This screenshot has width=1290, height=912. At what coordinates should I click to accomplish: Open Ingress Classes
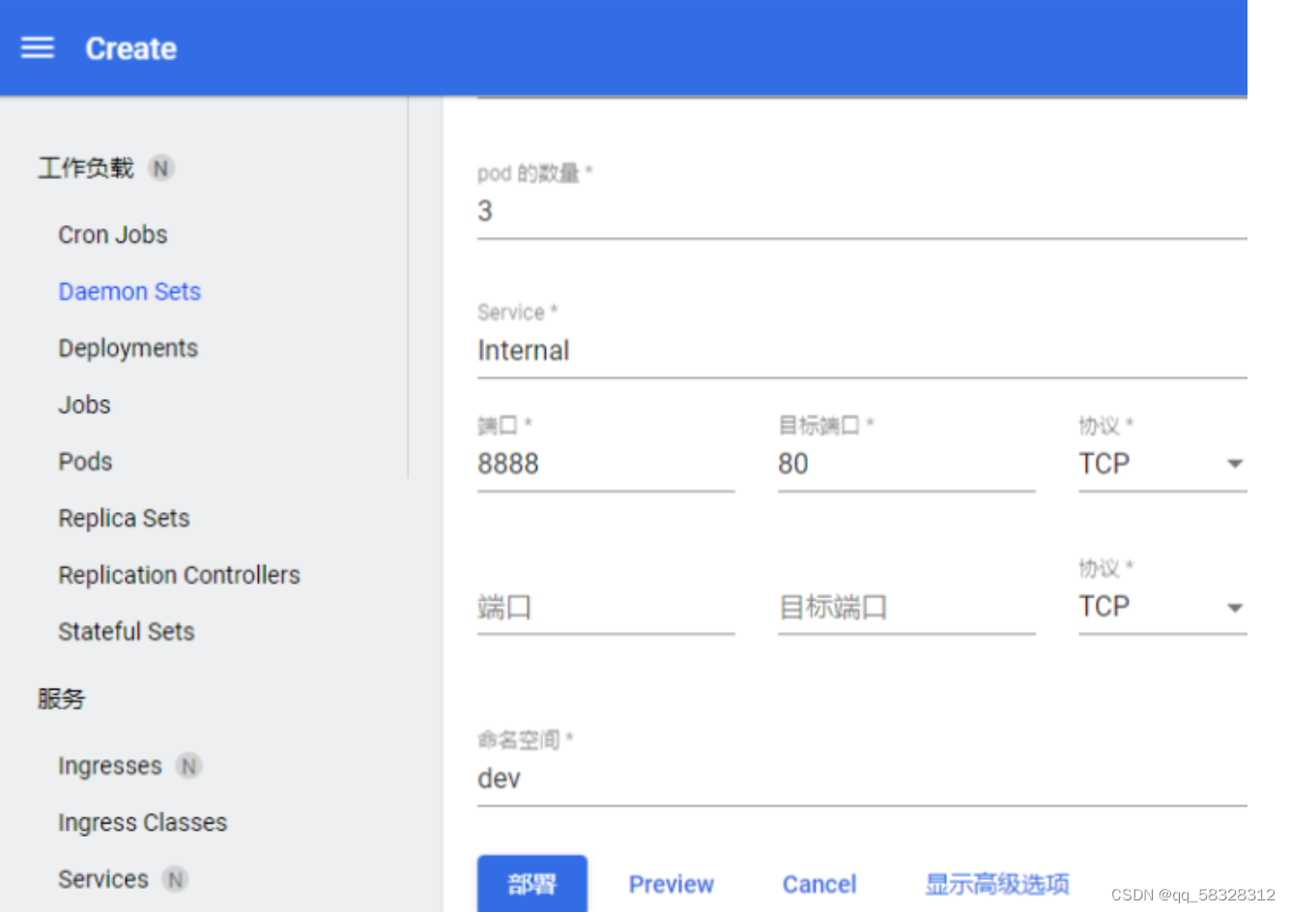[x=142, y=822]
